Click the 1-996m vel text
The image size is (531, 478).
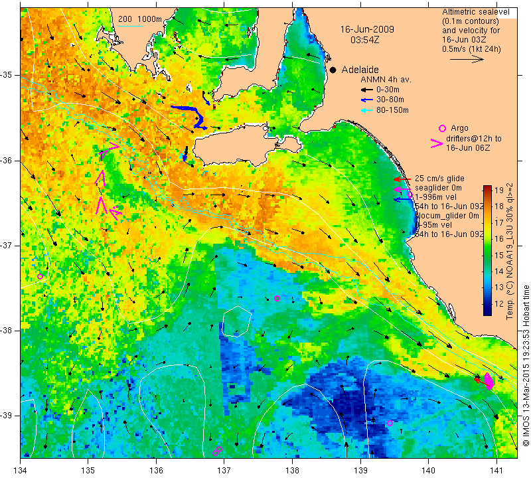click(x=435, y=197)
